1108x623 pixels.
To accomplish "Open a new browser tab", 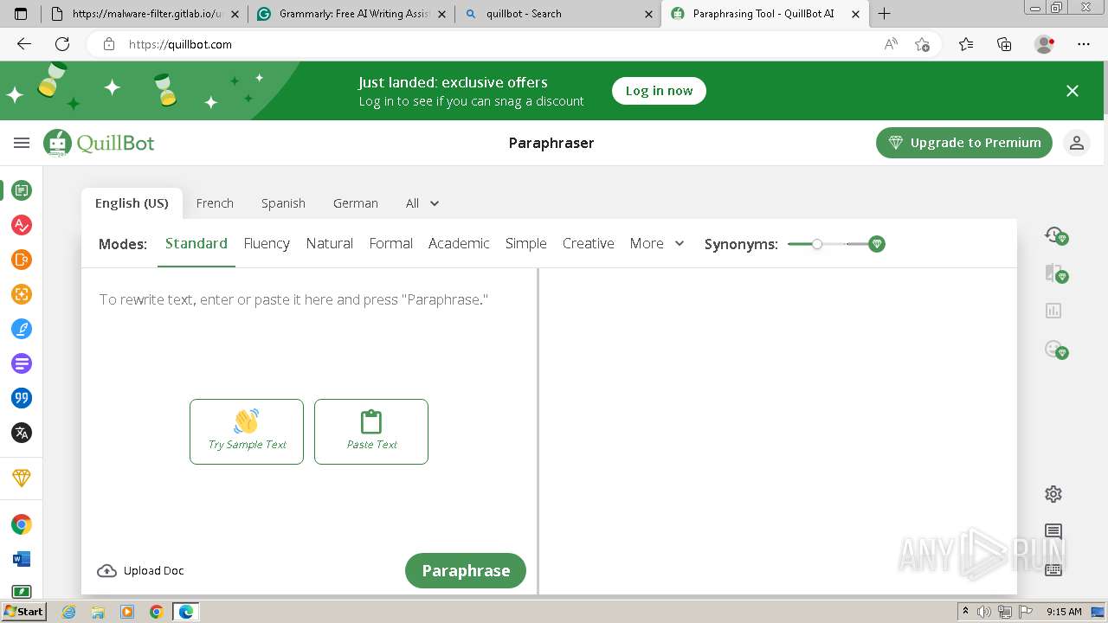I will 884,14.
